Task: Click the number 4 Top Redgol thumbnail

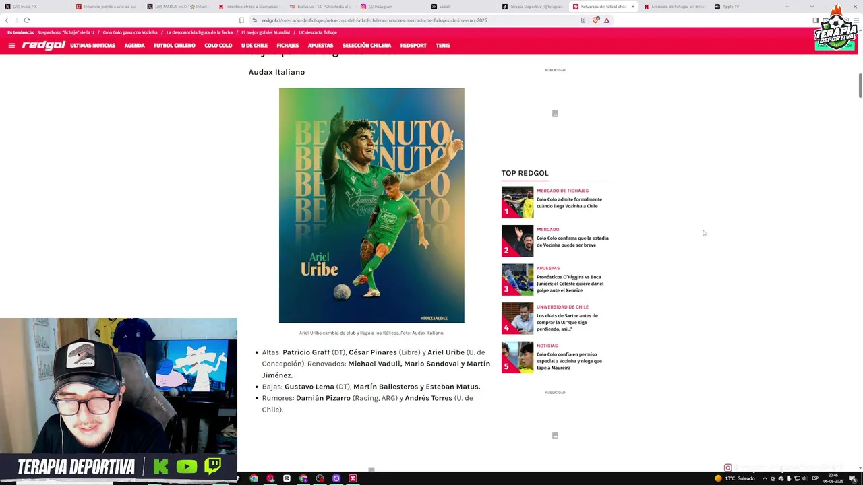Action: click(x=517, y=319)
